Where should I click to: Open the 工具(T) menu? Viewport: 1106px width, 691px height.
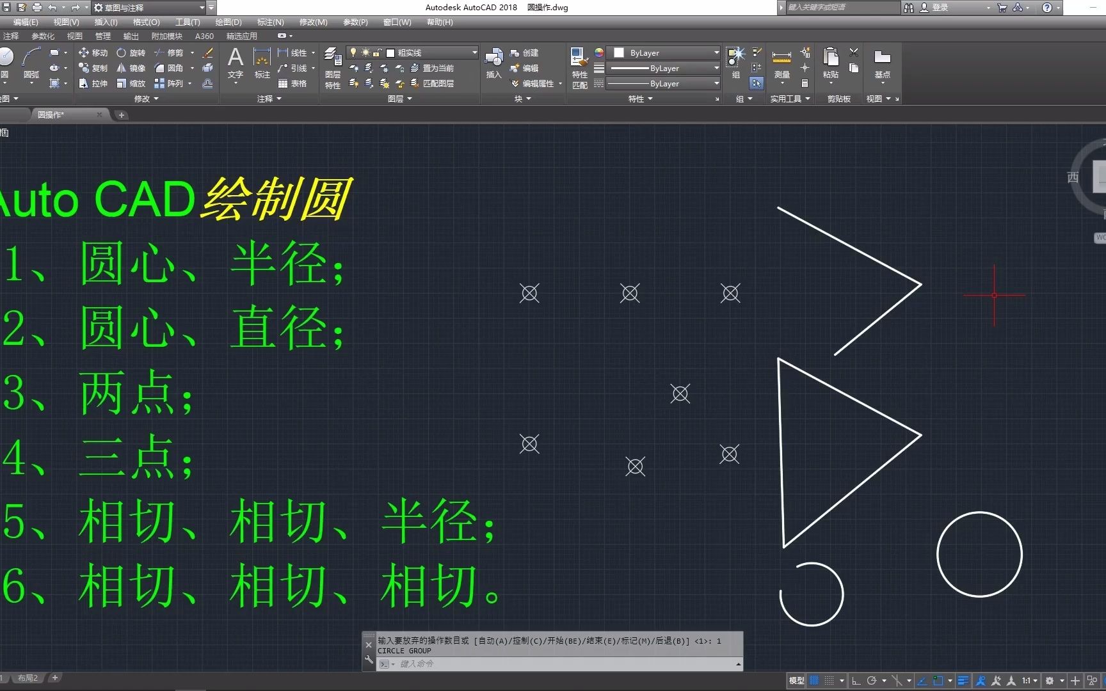tap(187, 22)
